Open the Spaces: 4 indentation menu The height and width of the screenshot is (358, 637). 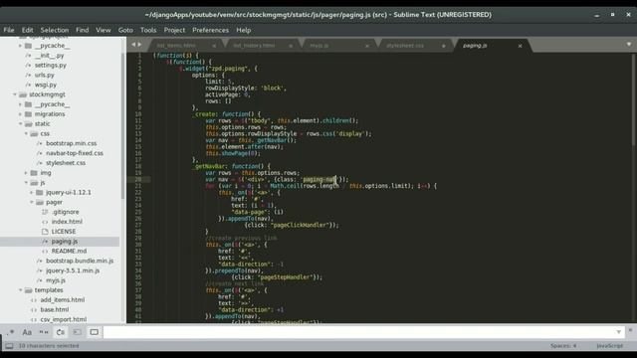[x=563, y=346]
